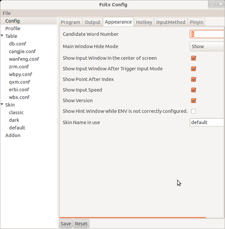
Task: Click the orange horizontal scrollbar
Action: [132, 218]
